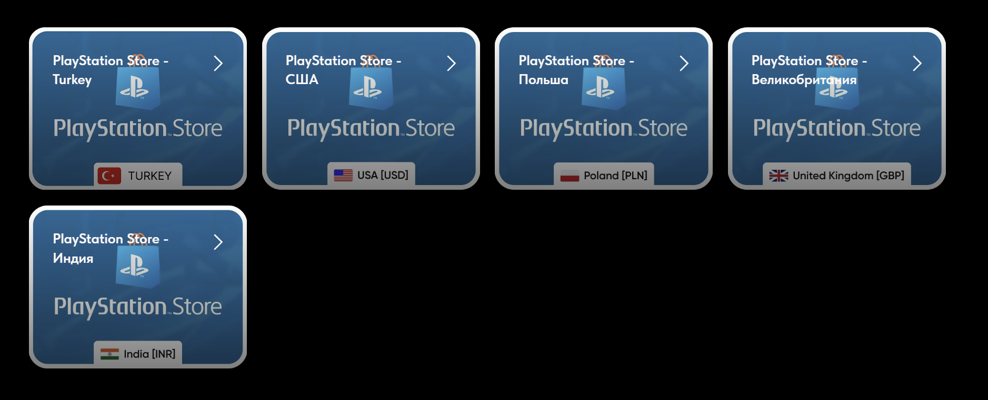Click the Poland flag icon
The width and height of the screenshot is (988, 400).
click(x=570, y=176)
